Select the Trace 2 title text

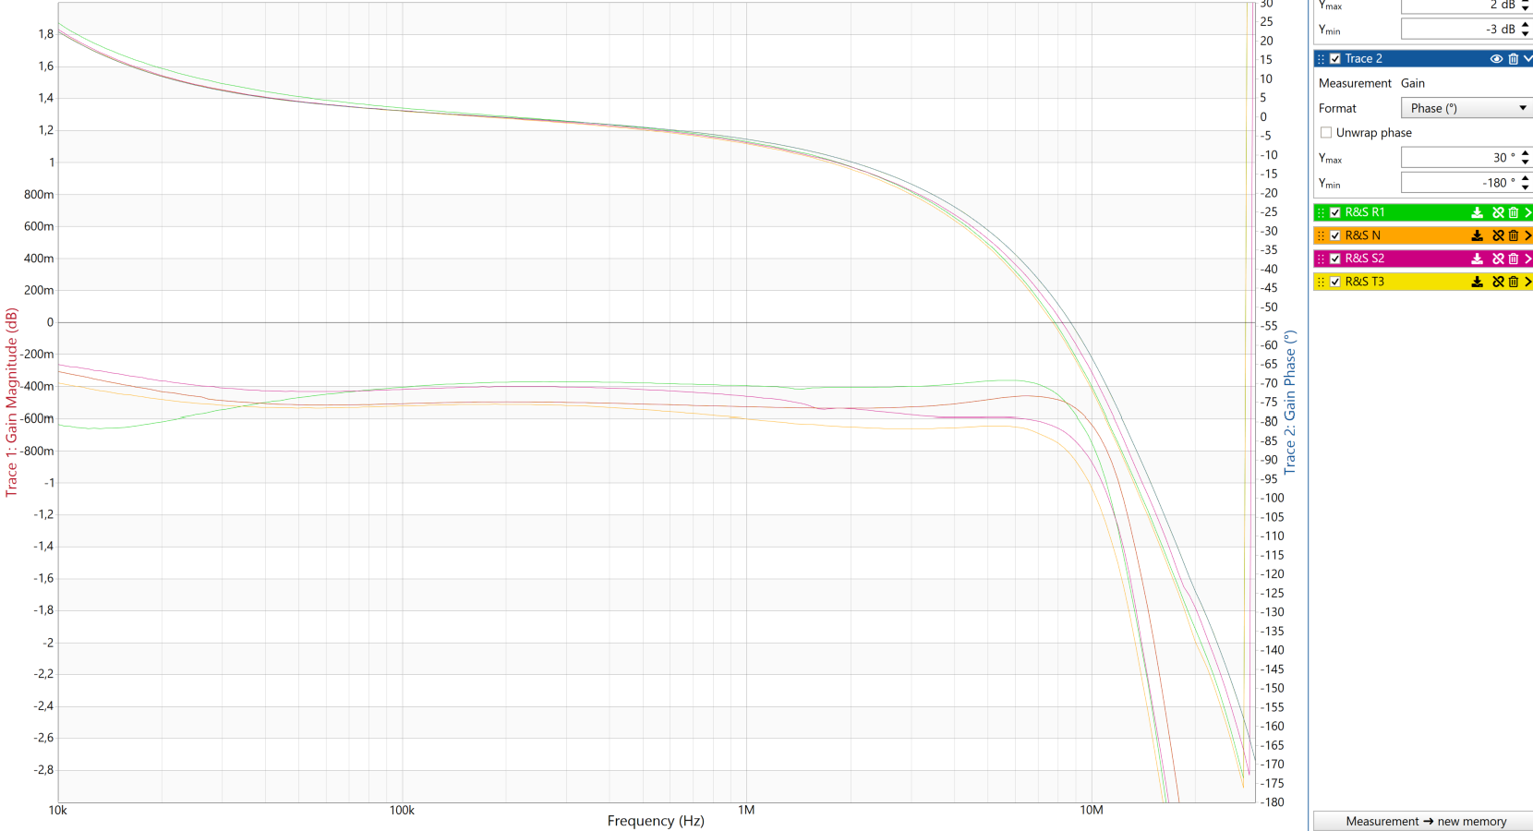click(x=1363, y=59)
